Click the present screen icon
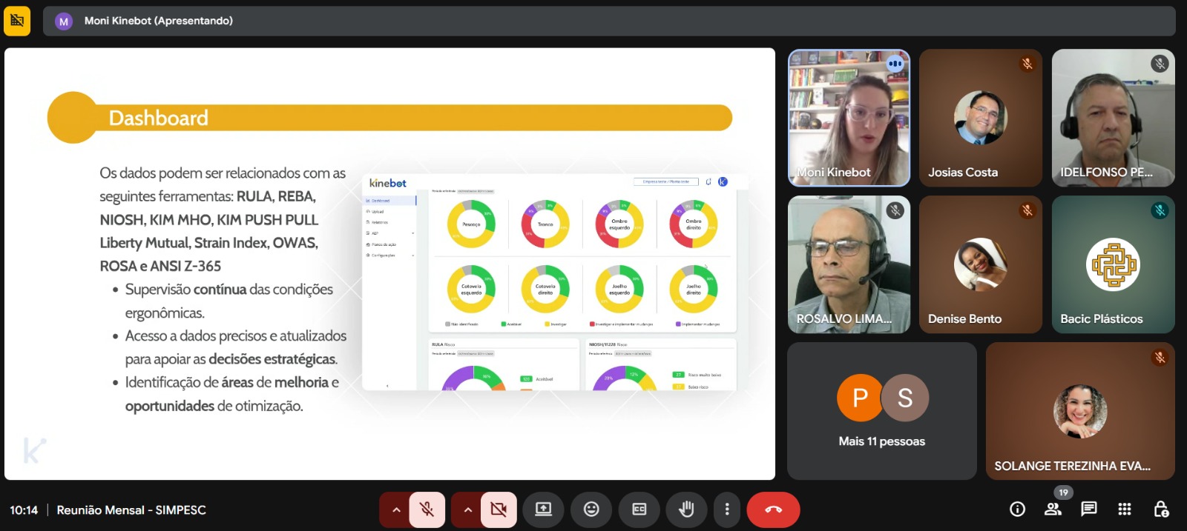1187x531 pixels. [544, 510]
